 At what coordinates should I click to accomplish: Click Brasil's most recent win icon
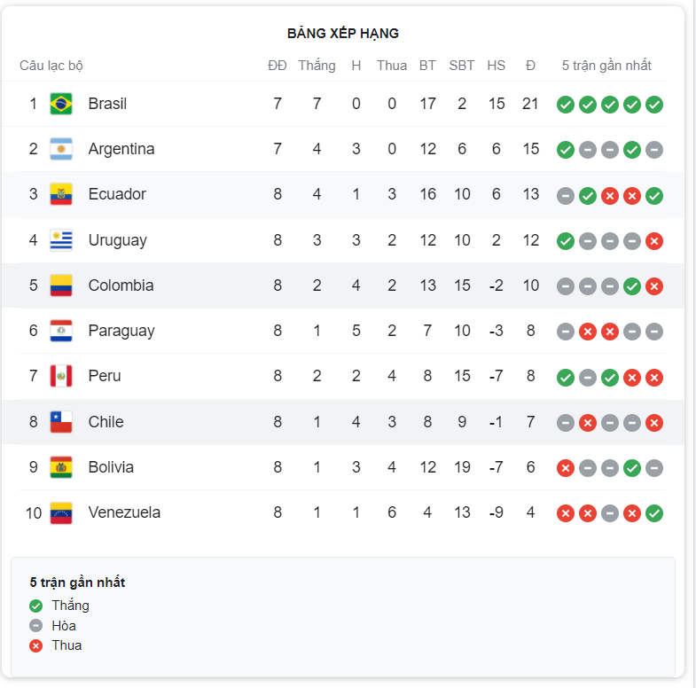(x=653, y=105)
